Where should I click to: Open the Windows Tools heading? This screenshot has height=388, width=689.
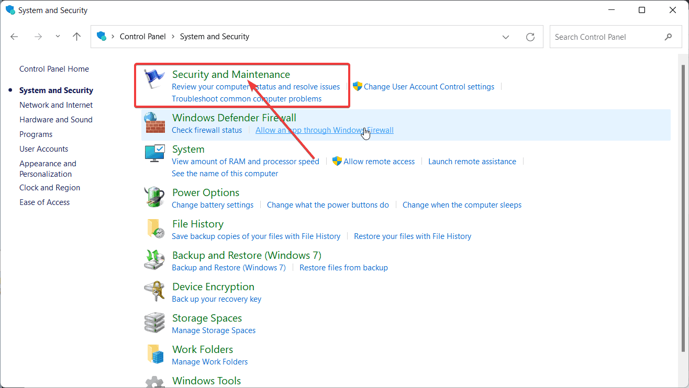pyautogui.click(x=207, y=381)
